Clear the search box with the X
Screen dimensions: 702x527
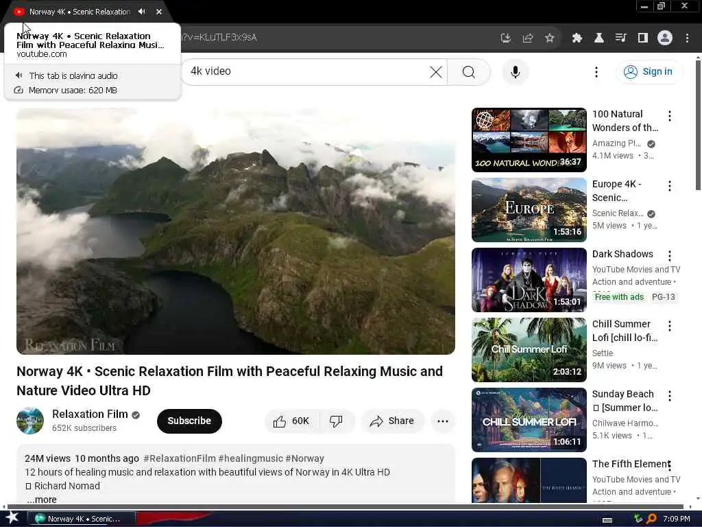(435, 71)
